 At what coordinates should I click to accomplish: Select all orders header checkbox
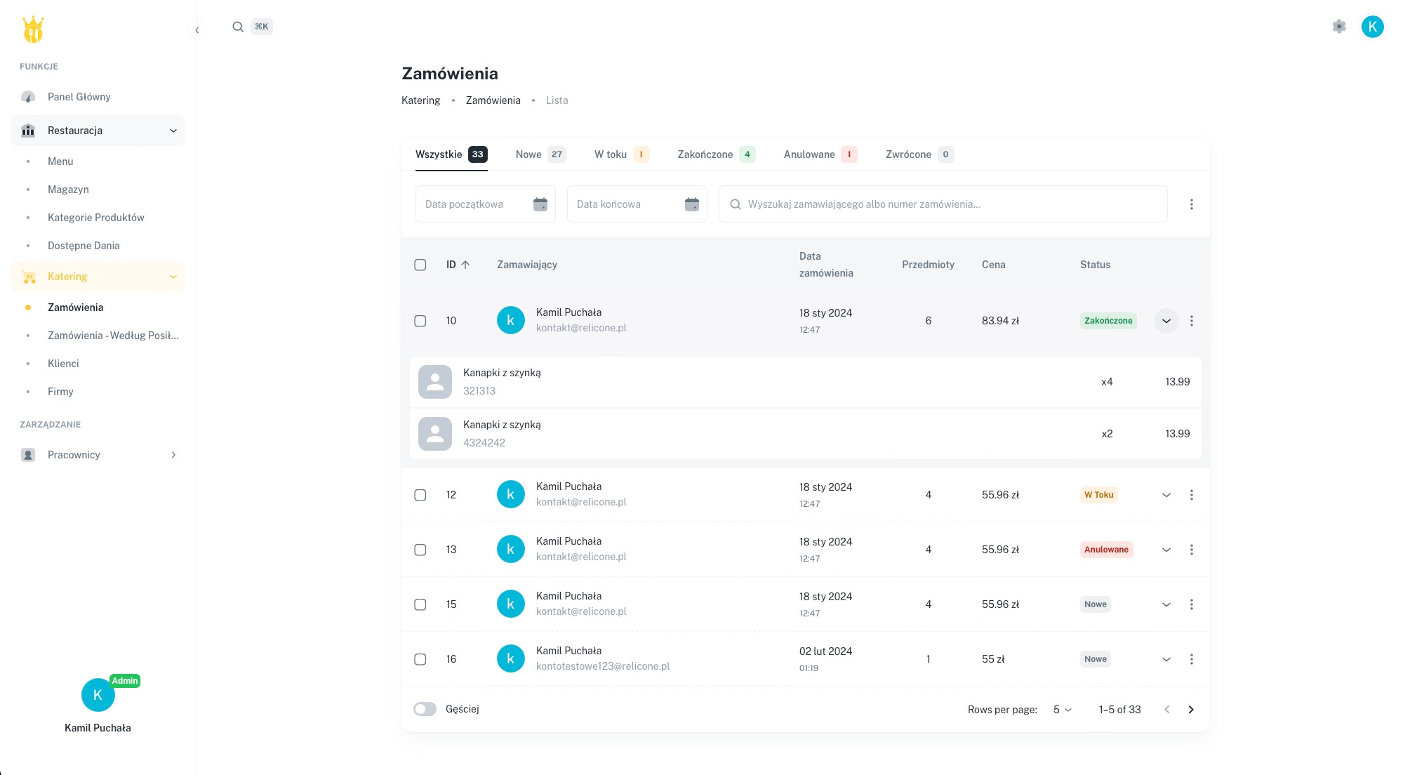pyautogui.click(x=420, y=265)
